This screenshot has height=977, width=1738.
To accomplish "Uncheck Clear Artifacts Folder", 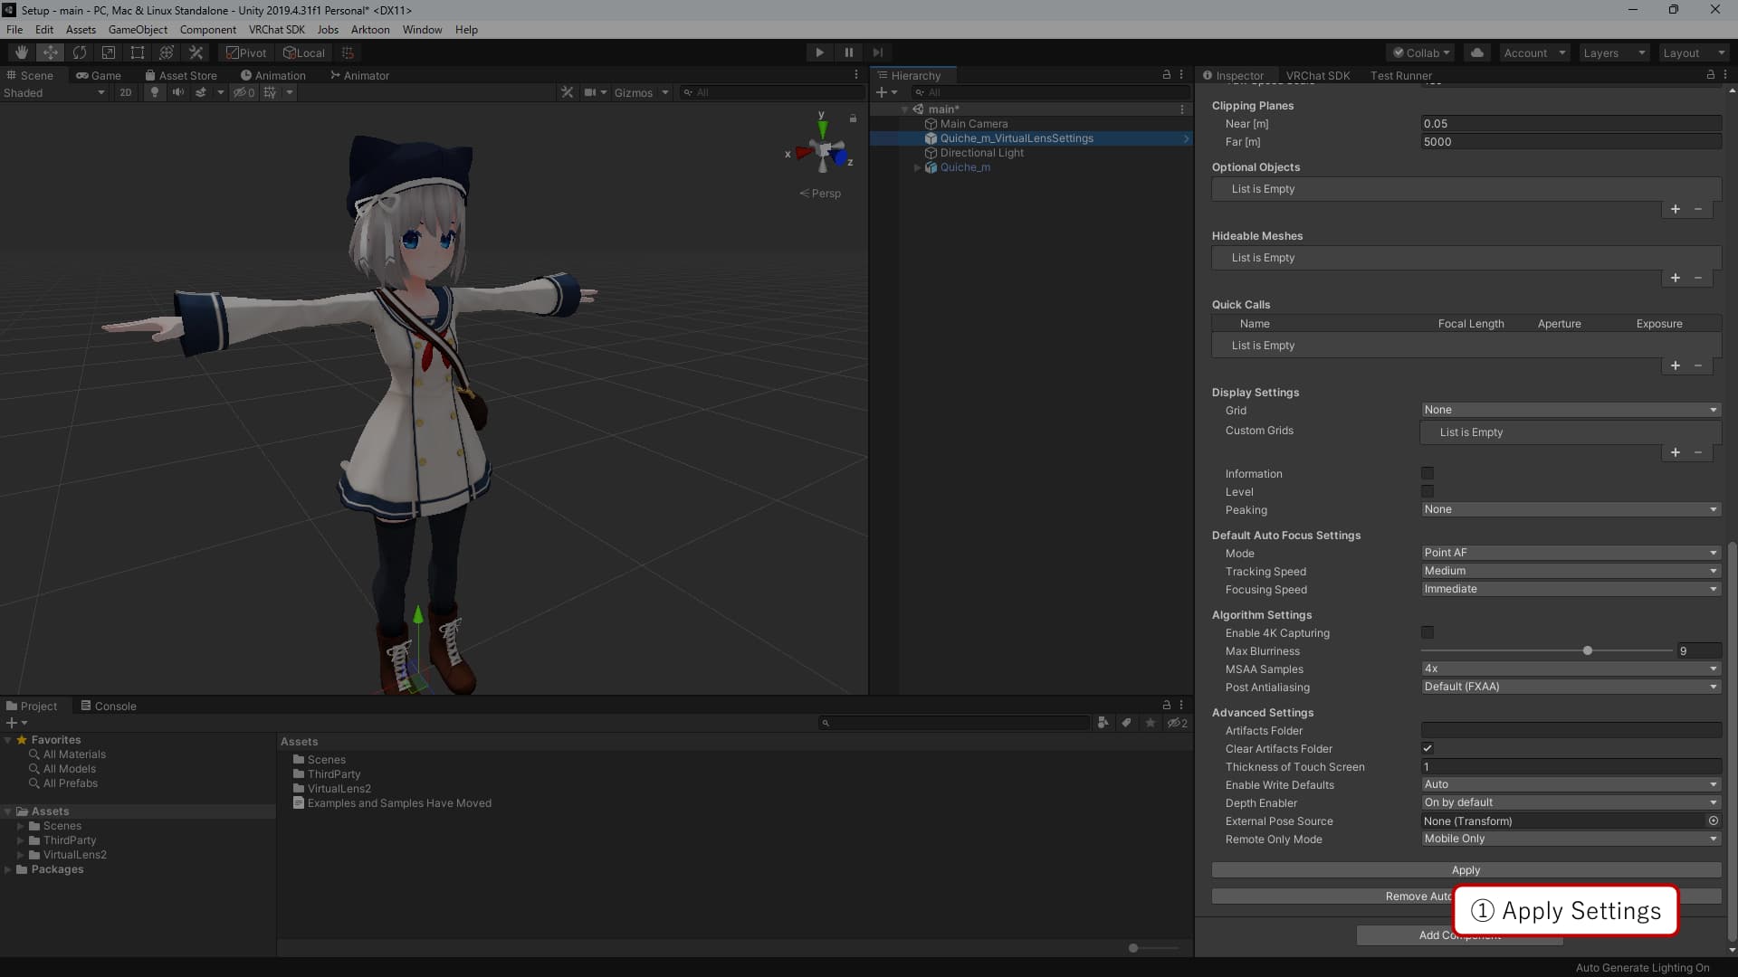I will tap(1428, 748).
